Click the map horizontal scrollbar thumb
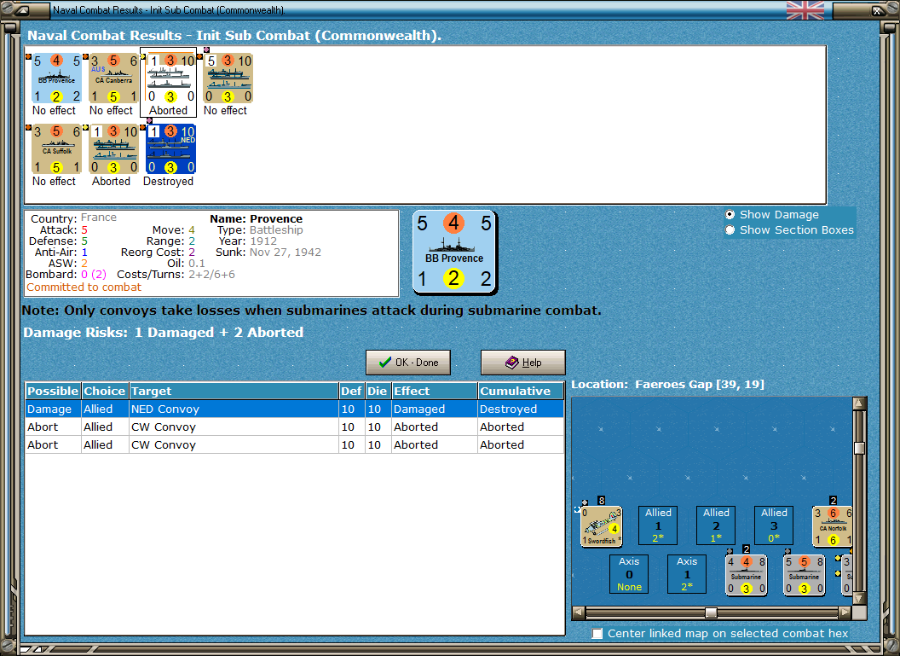900x656 pixels. point(711,612)
